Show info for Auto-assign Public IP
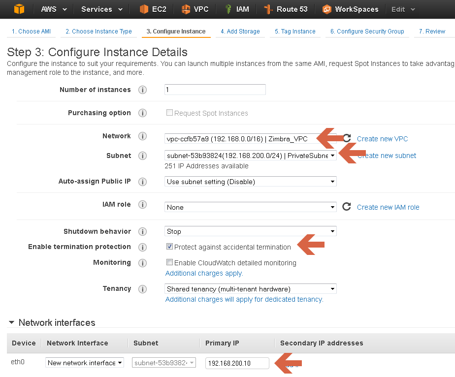 [142, 182]
